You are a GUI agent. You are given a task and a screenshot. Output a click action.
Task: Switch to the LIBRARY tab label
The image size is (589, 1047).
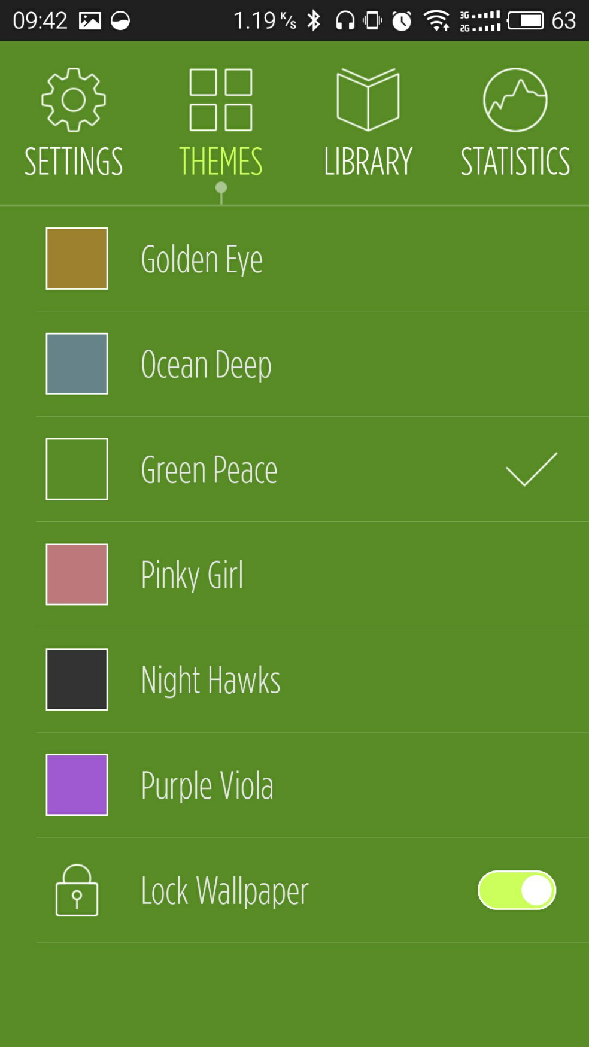[x=368, y=162]
